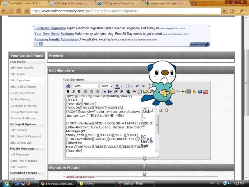Click the blue abc tag icon
The height and width of the screenshot is (187, 249).
[x=200, y=92]
